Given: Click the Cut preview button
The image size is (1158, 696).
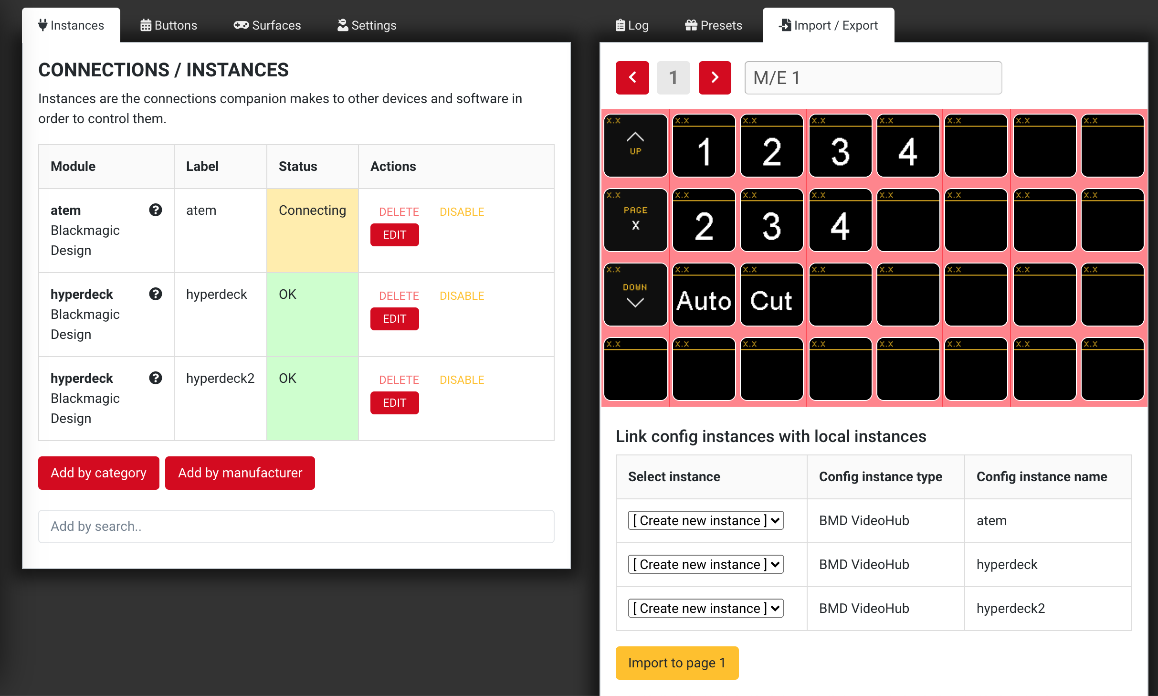Looking at the screenshot, I should pos(771,295).
